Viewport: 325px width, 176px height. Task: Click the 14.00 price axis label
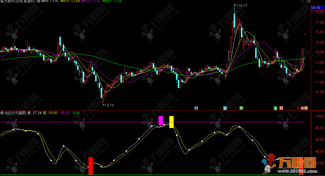click(319, 52)
